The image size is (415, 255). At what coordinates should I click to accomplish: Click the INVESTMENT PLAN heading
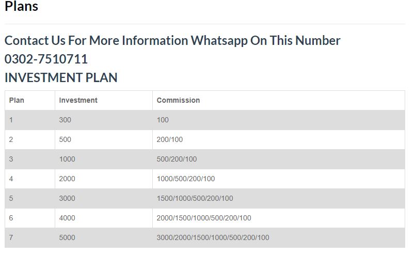pos(61,77)
